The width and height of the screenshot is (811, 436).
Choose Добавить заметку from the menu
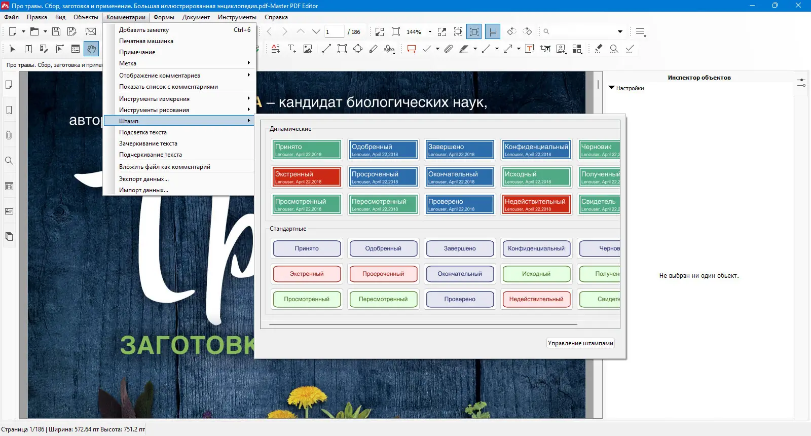point(178,30)
